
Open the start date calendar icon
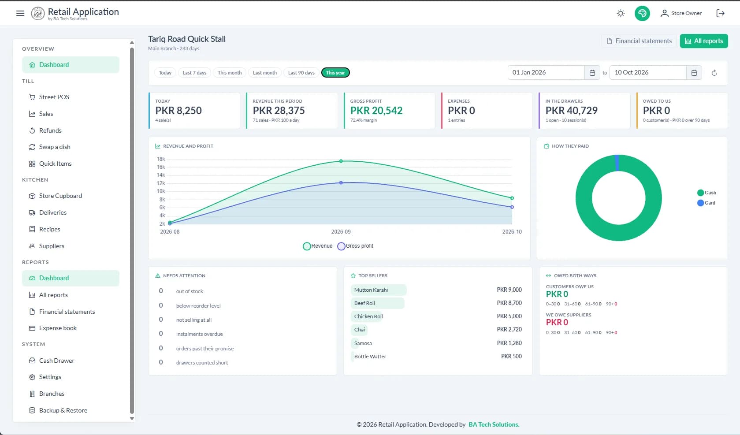click(592, 73)
